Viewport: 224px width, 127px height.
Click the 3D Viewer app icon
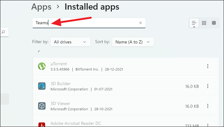(x=42, y=106)
